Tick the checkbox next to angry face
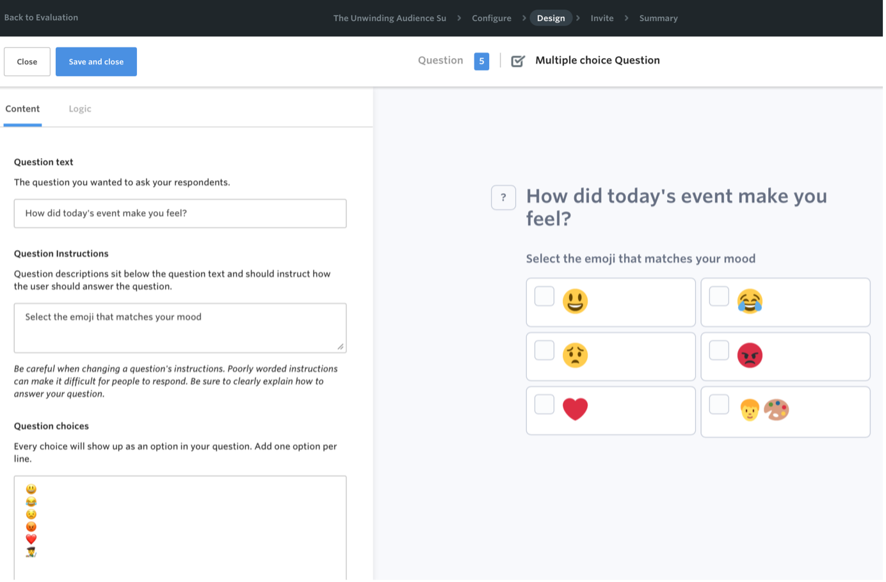Viewport: 886px width, 582px height. click(719, 350)
